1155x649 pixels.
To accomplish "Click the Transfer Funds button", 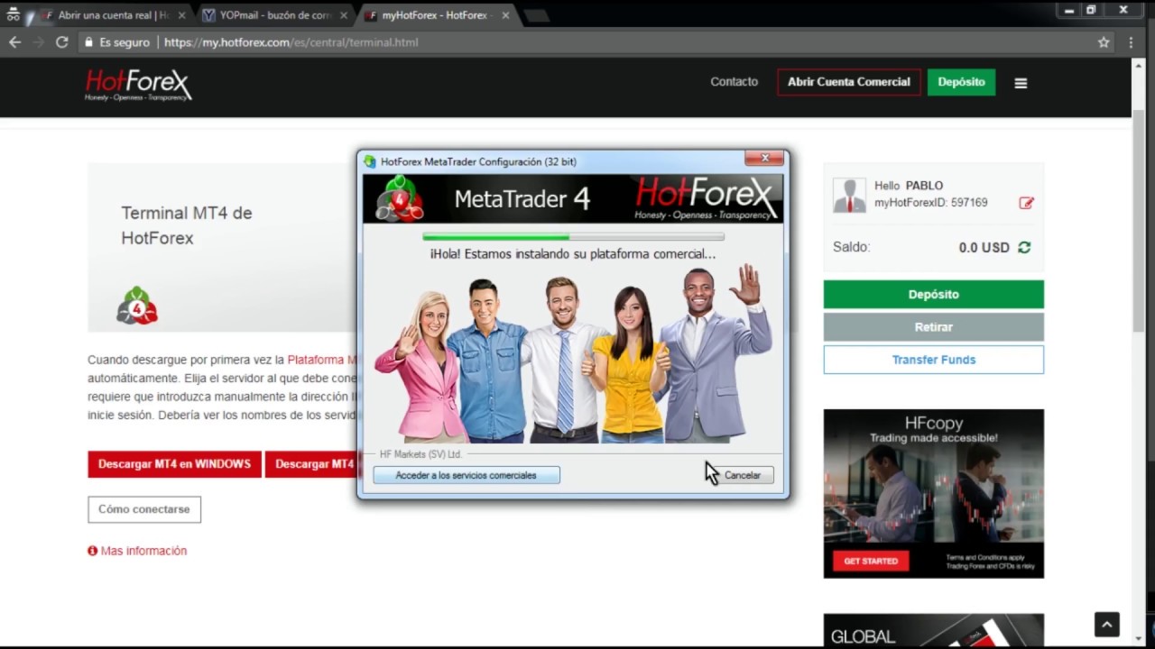I will [933, 360].
